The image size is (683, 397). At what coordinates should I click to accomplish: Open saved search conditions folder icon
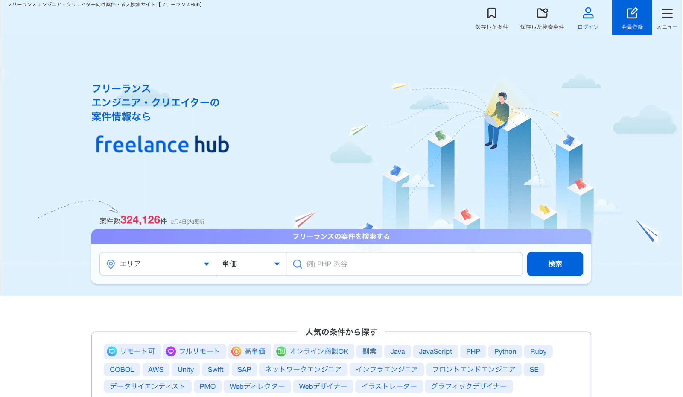[x=542, y=13]
